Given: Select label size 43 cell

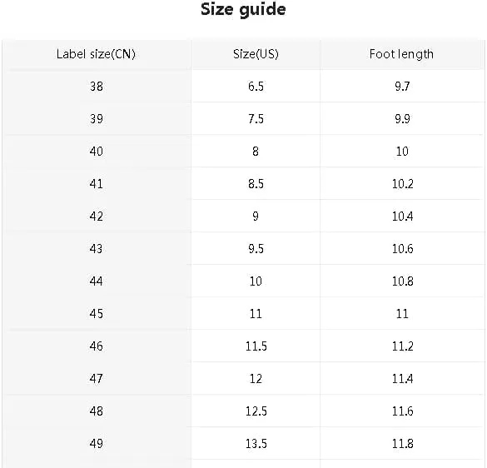Looking at the screenshot, I should tap(97, 249).
